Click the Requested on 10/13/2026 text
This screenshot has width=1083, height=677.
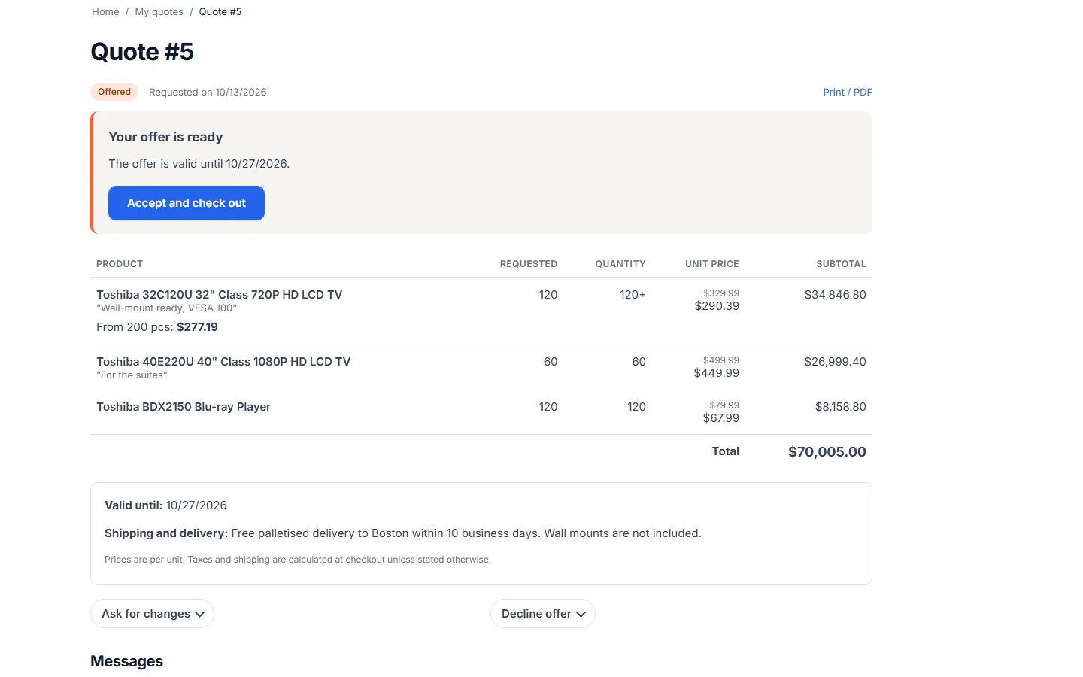pos(208,92)
